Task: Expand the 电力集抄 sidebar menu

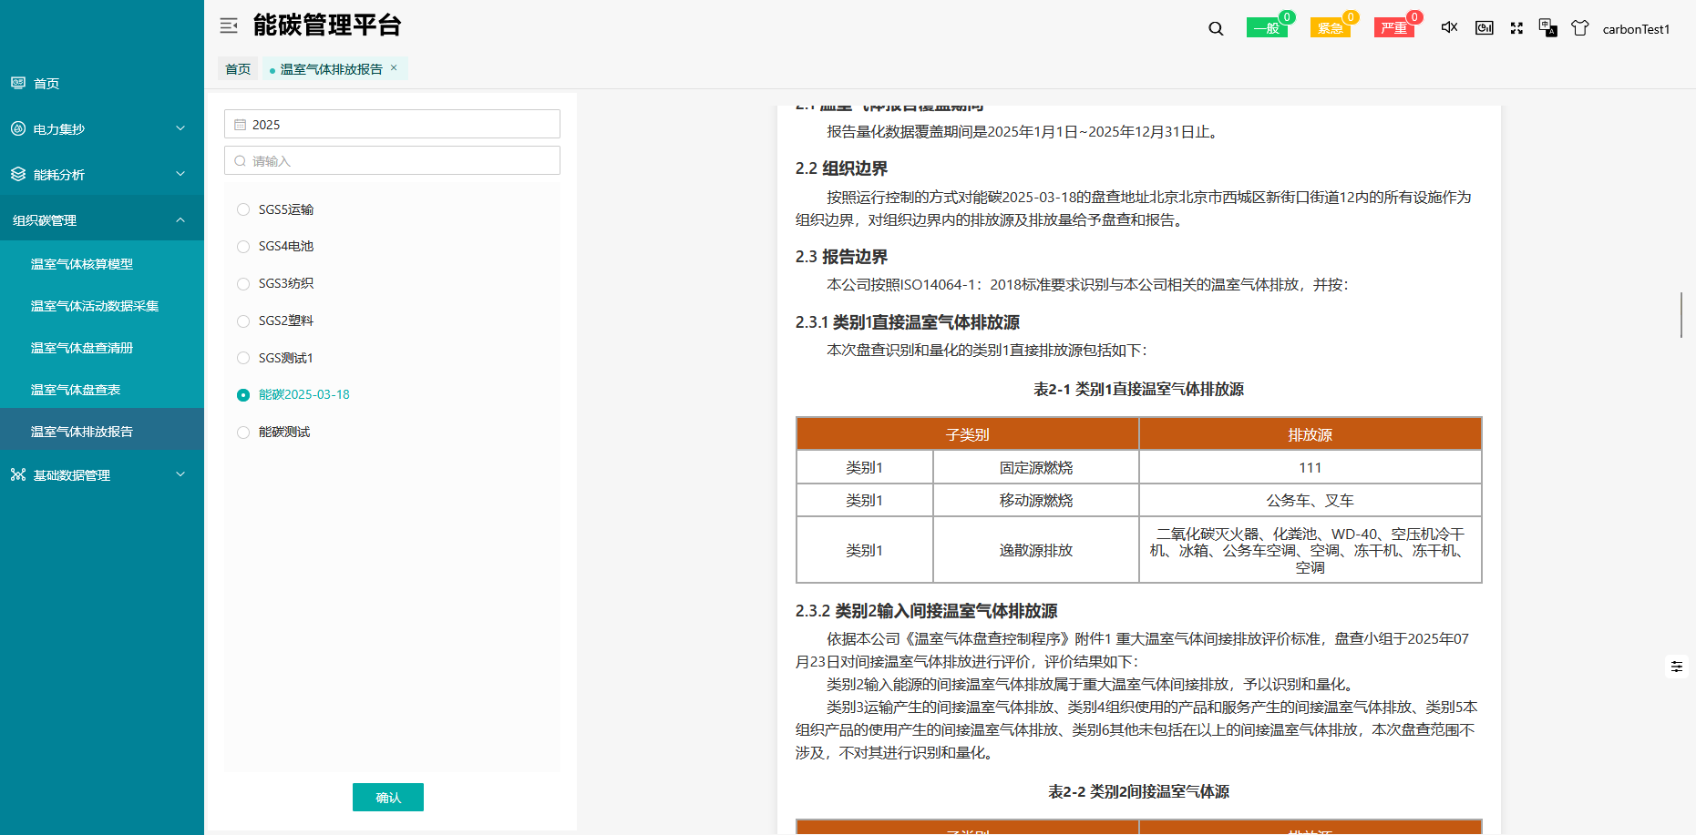Action: (101, 129)
